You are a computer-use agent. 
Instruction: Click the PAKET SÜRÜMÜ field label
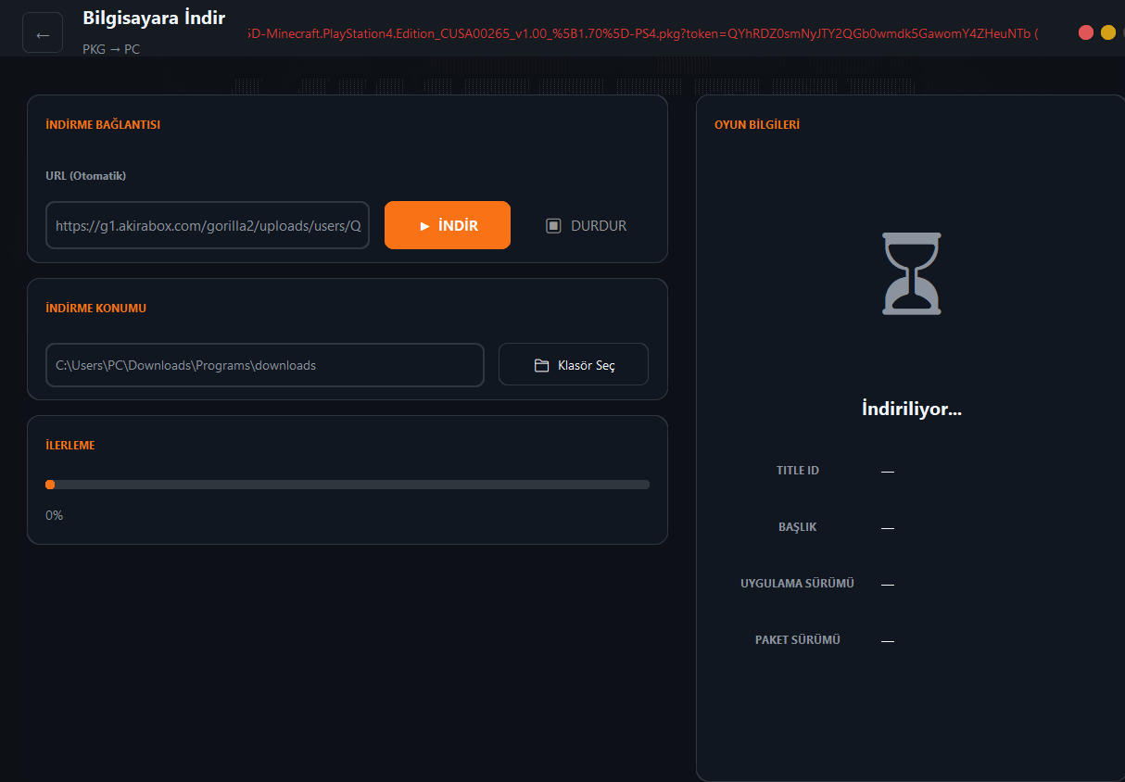[797, 640]
